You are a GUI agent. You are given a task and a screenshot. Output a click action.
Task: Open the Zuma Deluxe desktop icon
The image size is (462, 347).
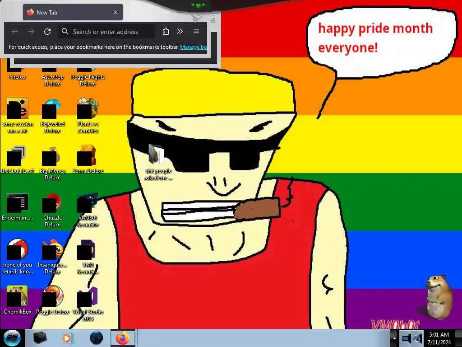click(88, 159)
